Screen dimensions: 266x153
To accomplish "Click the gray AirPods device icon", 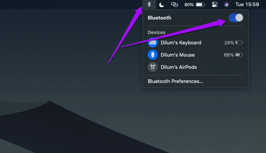I will pos(153,67).
